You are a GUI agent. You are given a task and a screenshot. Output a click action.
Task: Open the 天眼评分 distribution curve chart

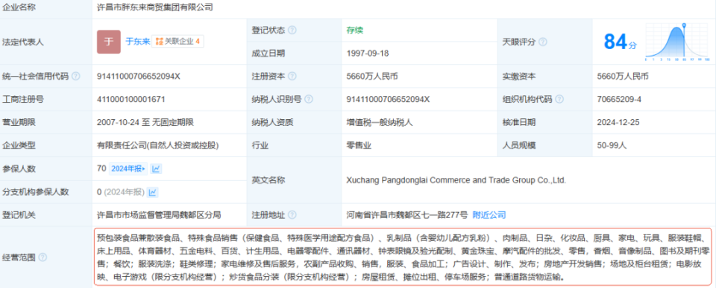pos(677,42)
